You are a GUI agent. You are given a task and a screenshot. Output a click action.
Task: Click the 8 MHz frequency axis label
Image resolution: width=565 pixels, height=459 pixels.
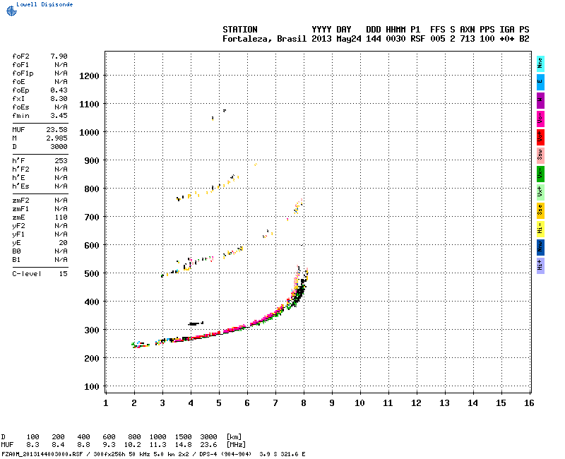coord(304,403)
